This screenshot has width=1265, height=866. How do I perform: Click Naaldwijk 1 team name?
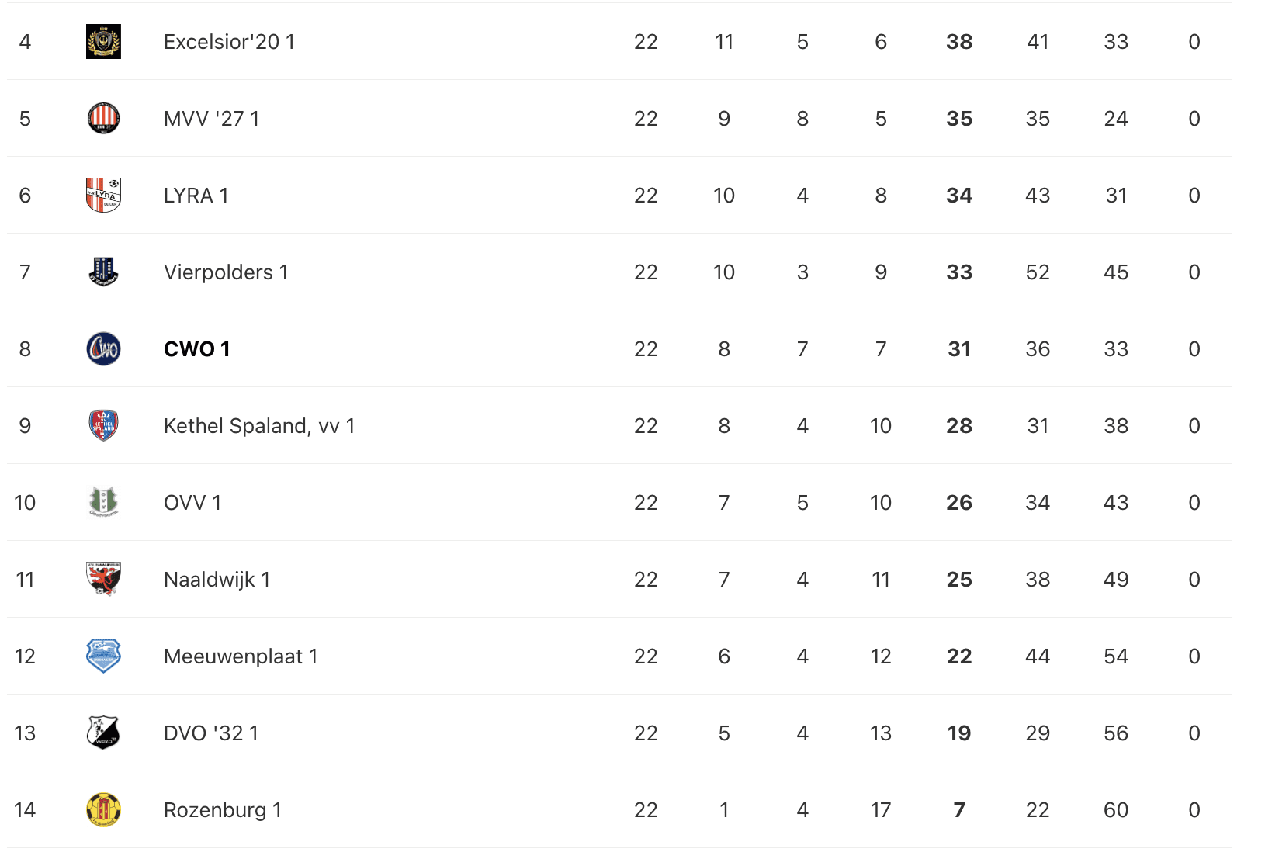pos(217,580)
